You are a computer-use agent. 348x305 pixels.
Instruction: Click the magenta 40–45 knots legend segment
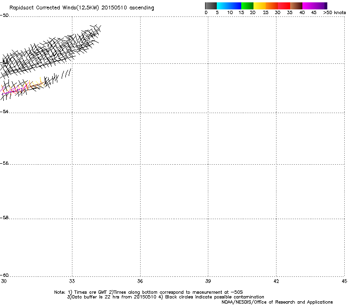tap(313, 6)
